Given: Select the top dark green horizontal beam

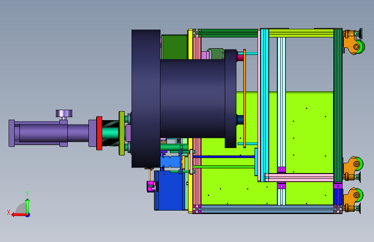Looking at the screenshot, I should [x=229, y=33].
